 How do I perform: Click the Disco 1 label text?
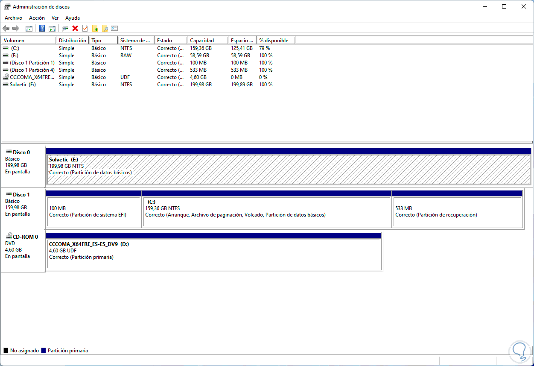[x=21, y=194]
